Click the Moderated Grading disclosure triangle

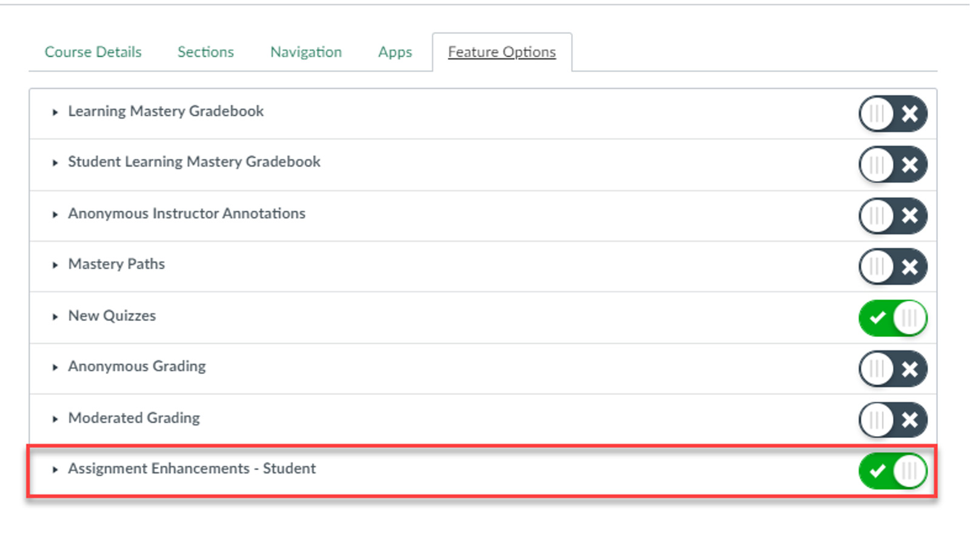point(55,419)
